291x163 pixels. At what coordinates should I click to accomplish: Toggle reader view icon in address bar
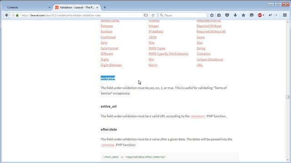[145, 15]
